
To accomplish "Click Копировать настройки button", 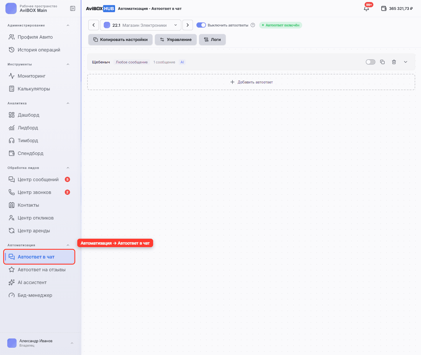I will pos(120,40).
